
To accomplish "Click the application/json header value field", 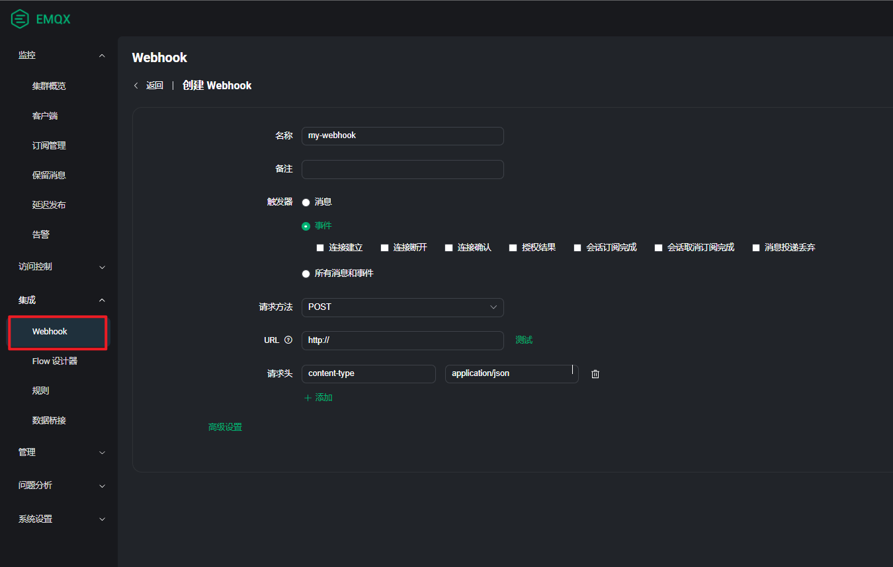I will pos(512,373).
